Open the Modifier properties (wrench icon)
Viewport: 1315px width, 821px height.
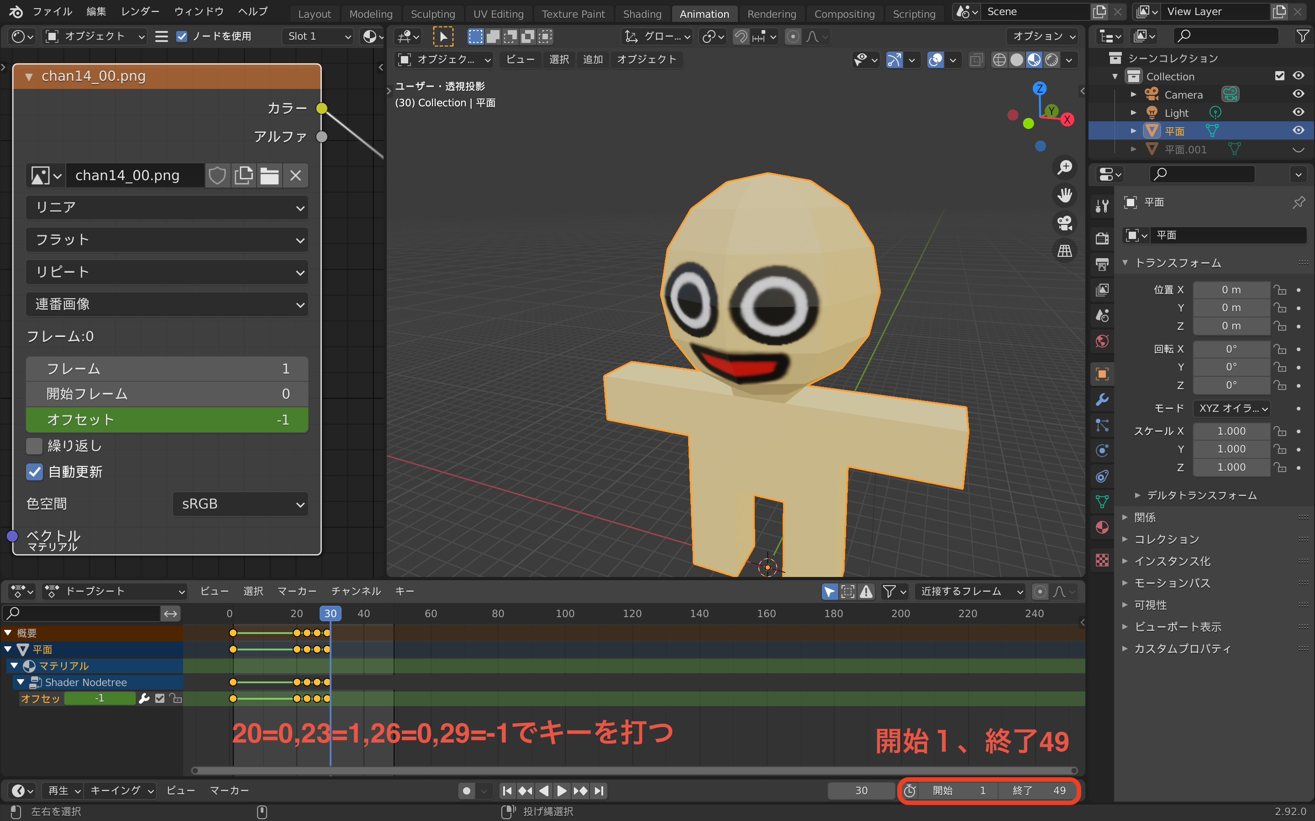click(1102, 399)
